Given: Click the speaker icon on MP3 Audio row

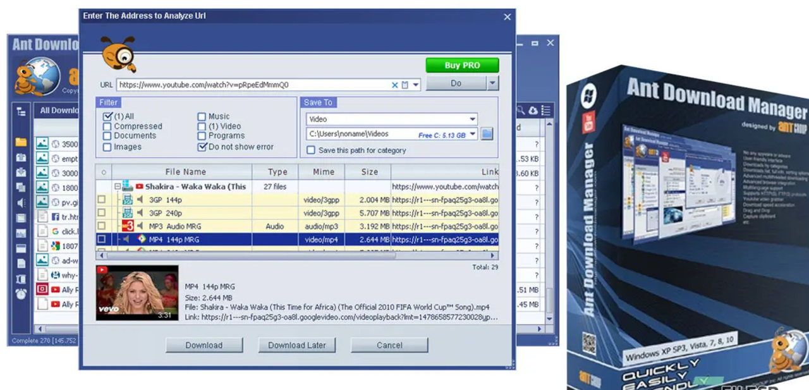Looking at the screenshot, I should point(140,226).
